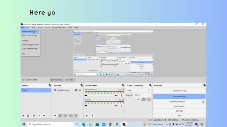The image size is (227, 127).
Task: Choose Remux Recordings menu entry
Action: [30, 36]
